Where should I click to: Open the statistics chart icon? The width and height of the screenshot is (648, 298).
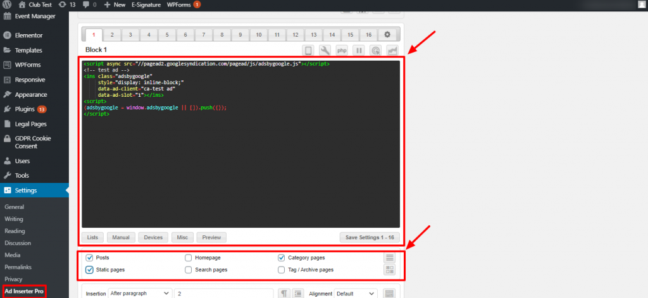click(x=392, y=51)
